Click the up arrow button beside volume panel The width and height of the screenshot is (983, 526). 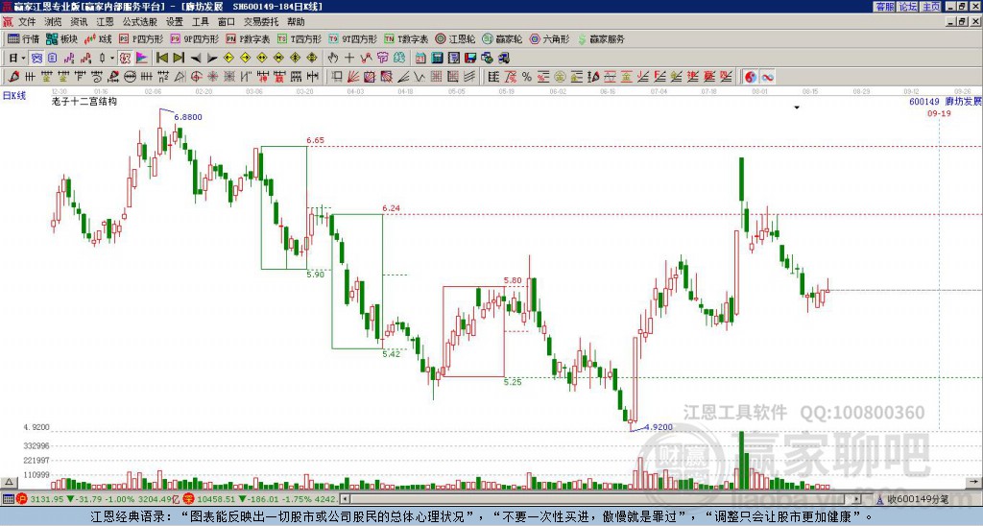(x=9, y=483)
